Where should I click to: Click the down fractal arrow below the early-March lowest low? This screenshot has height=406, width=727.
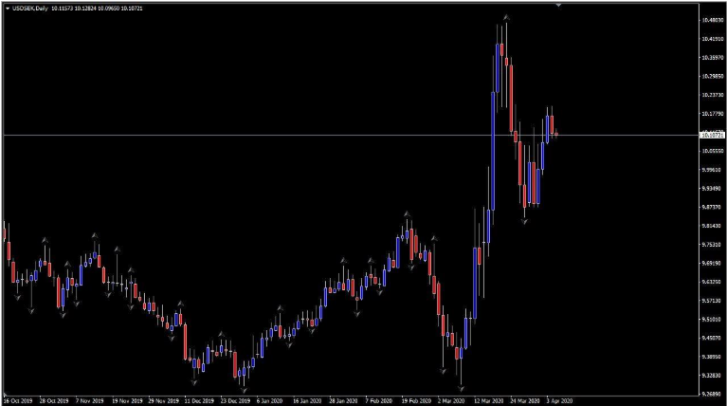(x=462, y=387)
